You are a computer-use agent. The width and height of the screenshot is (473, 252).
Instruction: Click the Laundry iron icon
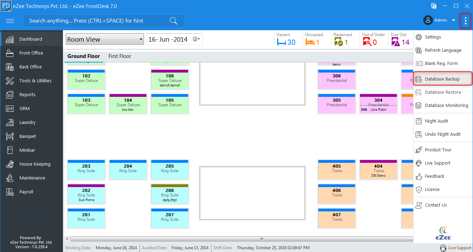point(10,122)
